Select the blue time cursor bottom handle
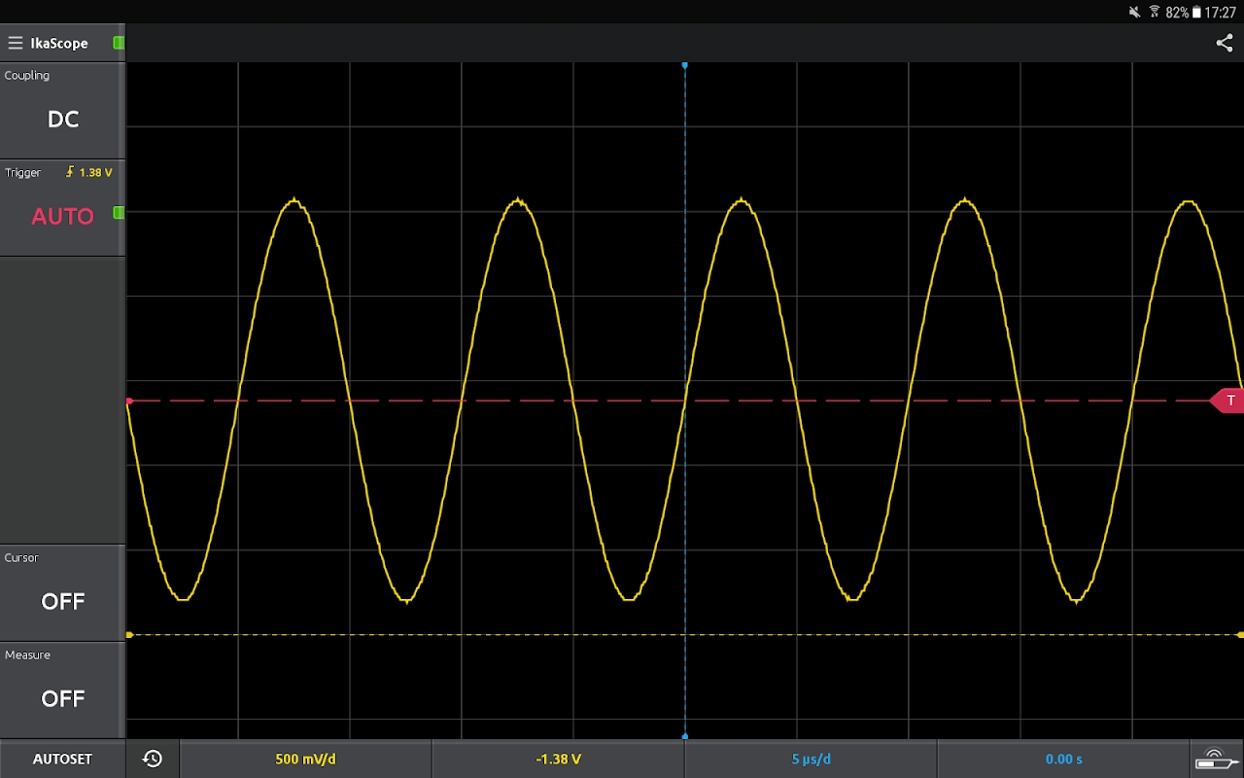The width and height of the screenshot is (1244, 778). (685, 736)
